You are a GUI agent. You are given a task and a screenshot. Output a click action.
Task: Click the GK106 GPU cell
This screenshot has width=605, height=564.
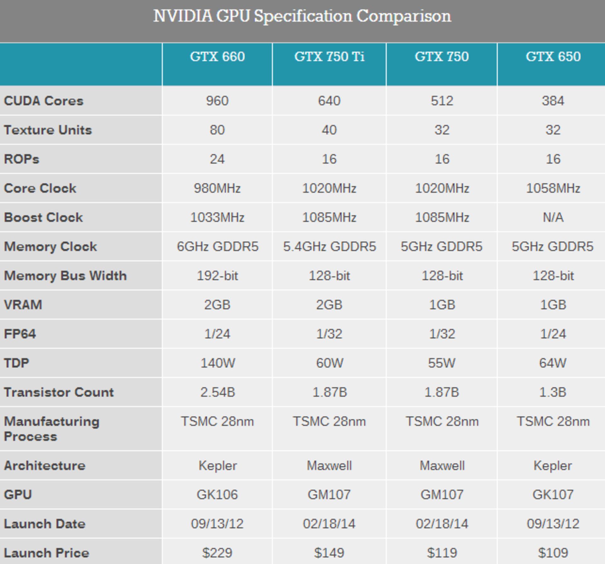[217, 494]
